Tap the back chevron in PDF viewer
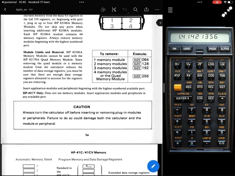This screenshot has width=235, height=176. point(5,9)
